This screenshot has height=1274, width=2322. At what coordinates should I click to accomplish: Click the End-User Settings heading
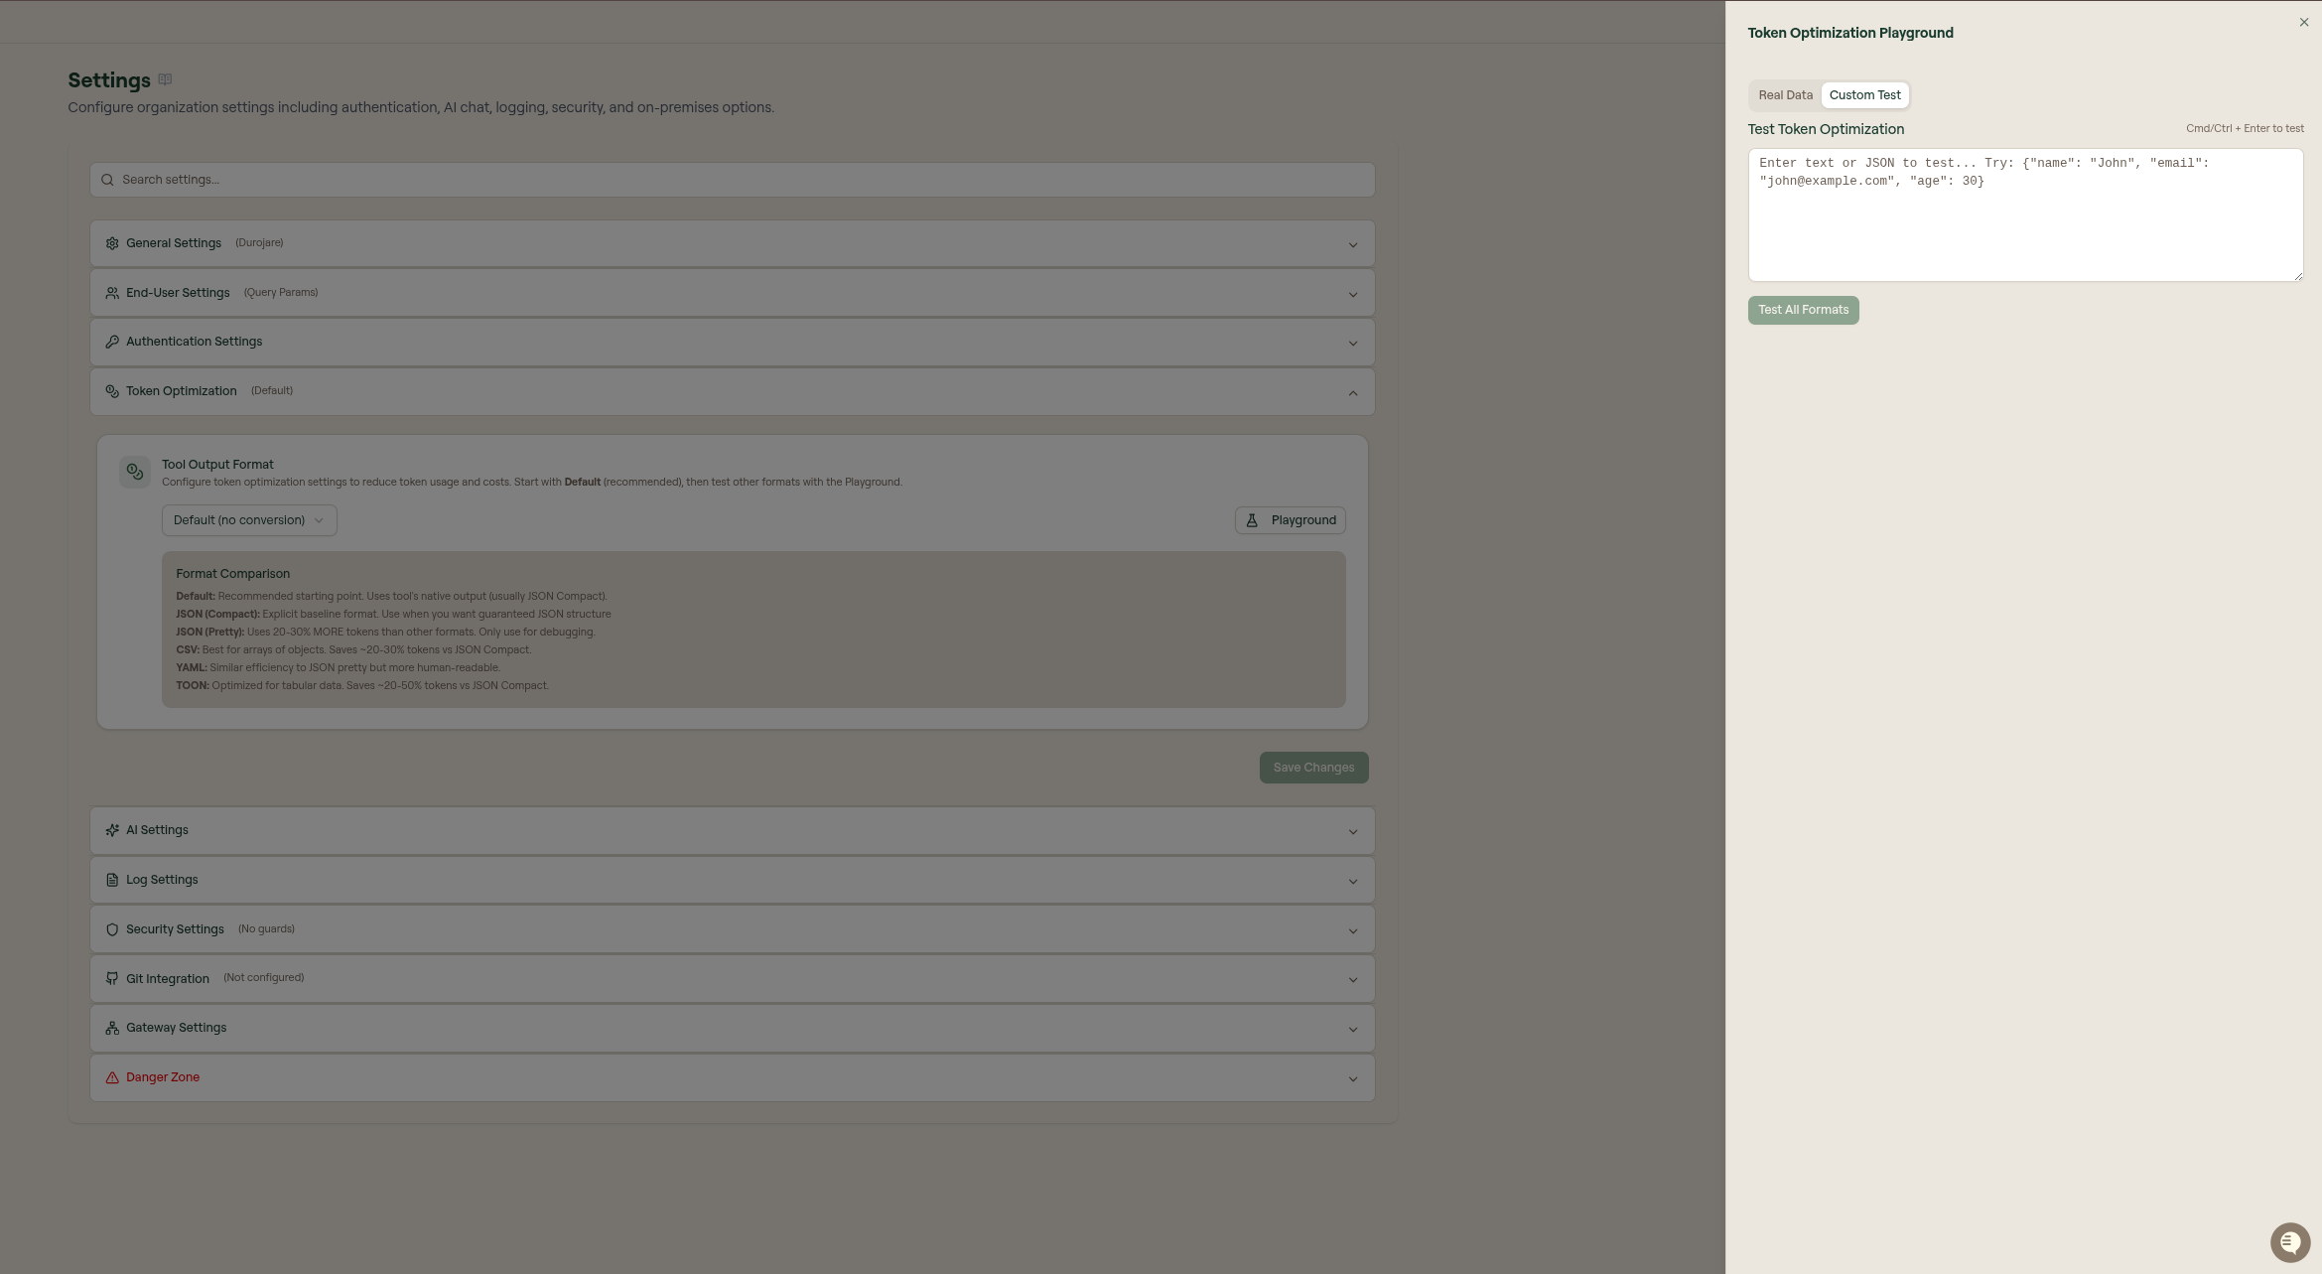coord(178,293)
